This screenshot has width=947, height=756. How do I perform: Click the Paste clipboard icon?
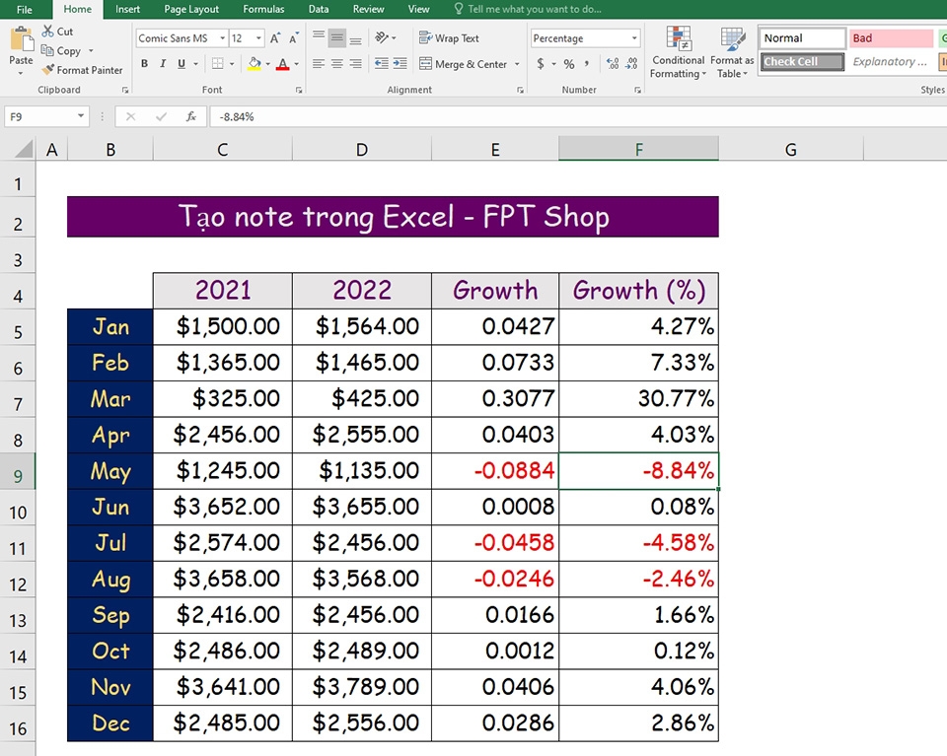click(x=21, y=39)
